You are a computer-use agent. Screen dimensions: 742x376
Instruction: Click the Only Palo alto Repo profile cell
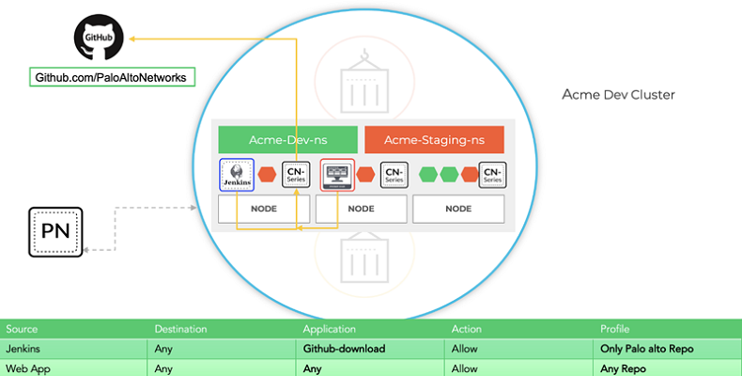646,349
